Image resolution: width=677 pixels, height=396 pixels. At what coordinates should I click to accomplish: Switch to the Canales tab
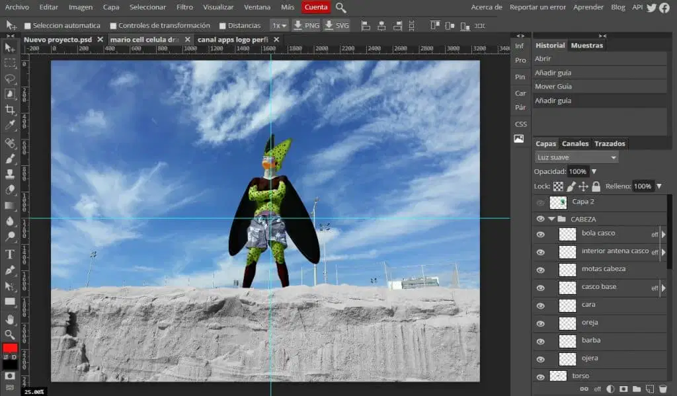575,143
